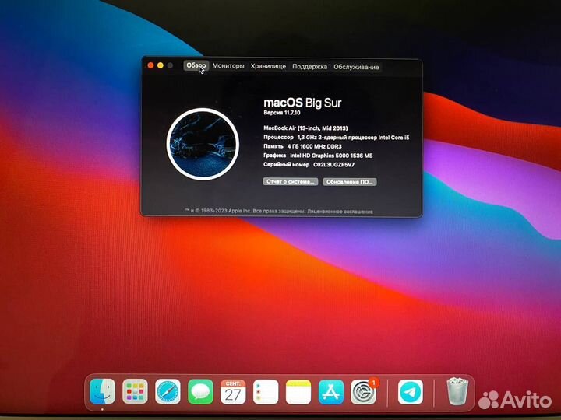Open the Лицензионное соглашение link

coord(340,212)
